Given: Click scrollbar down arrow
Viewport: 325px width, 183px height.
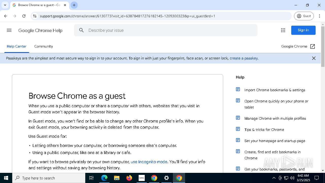Looking at the screenshot, I should [323, 171].
